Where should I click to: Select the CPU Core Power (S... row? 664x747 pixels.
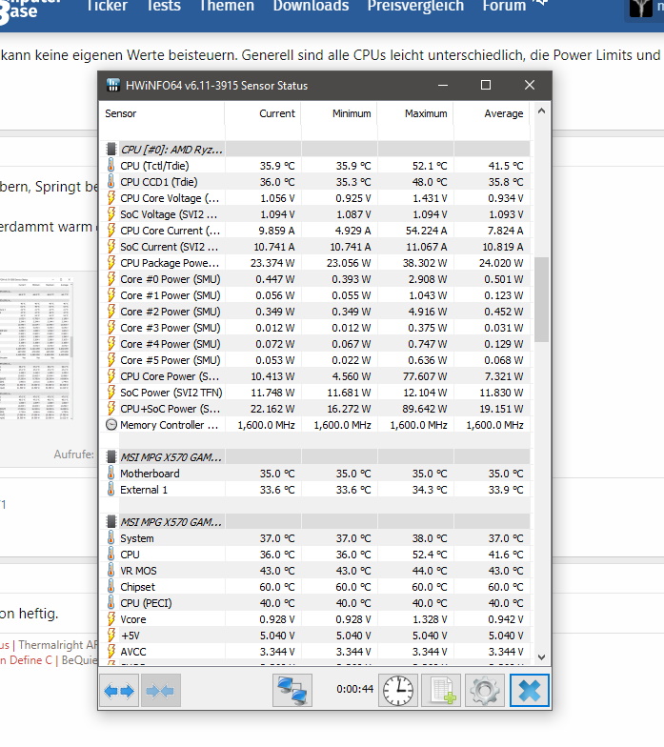(315, 375)
